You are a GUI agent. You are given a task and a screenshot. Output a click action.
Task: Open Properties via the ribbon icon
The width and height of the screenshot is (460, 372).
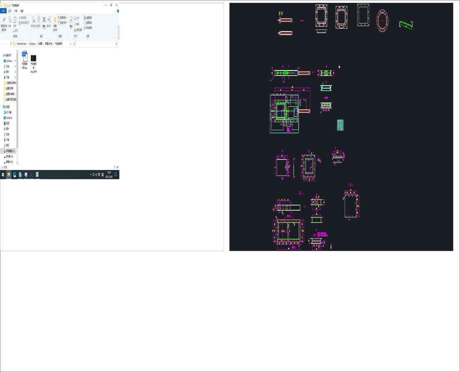(71, 20)
